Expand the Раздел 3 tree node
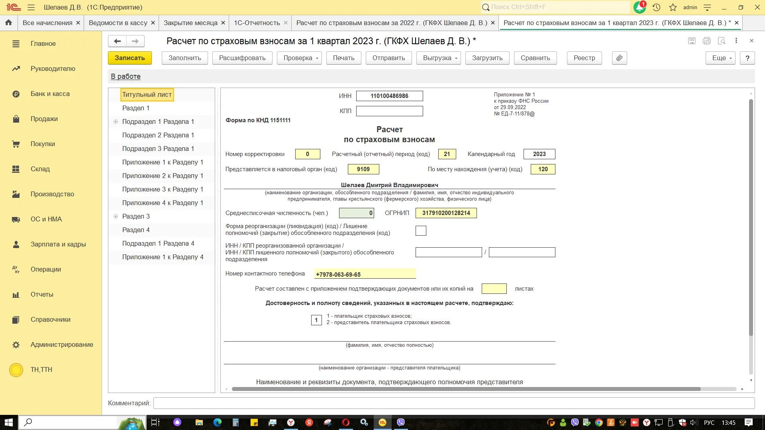Image resolution: width=765 pixels, height=430 pixels. click(116, 217)
